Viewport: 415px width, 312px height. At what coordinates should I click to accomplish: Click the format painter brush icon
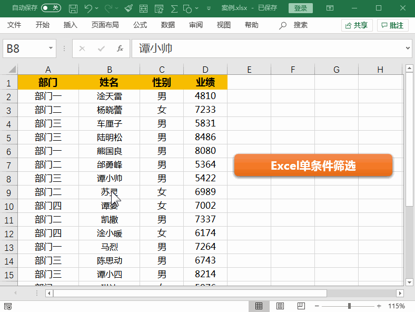(129, 8)
